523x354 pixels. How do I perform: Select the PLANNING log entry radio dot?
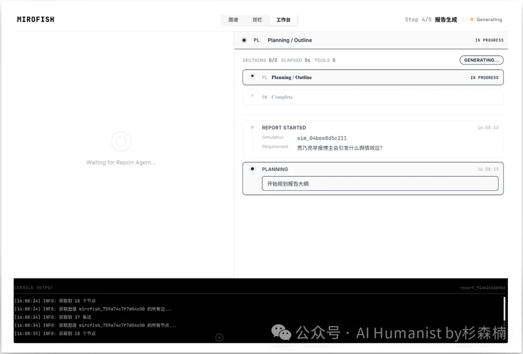pyautogui.click(x=252, y=169)
